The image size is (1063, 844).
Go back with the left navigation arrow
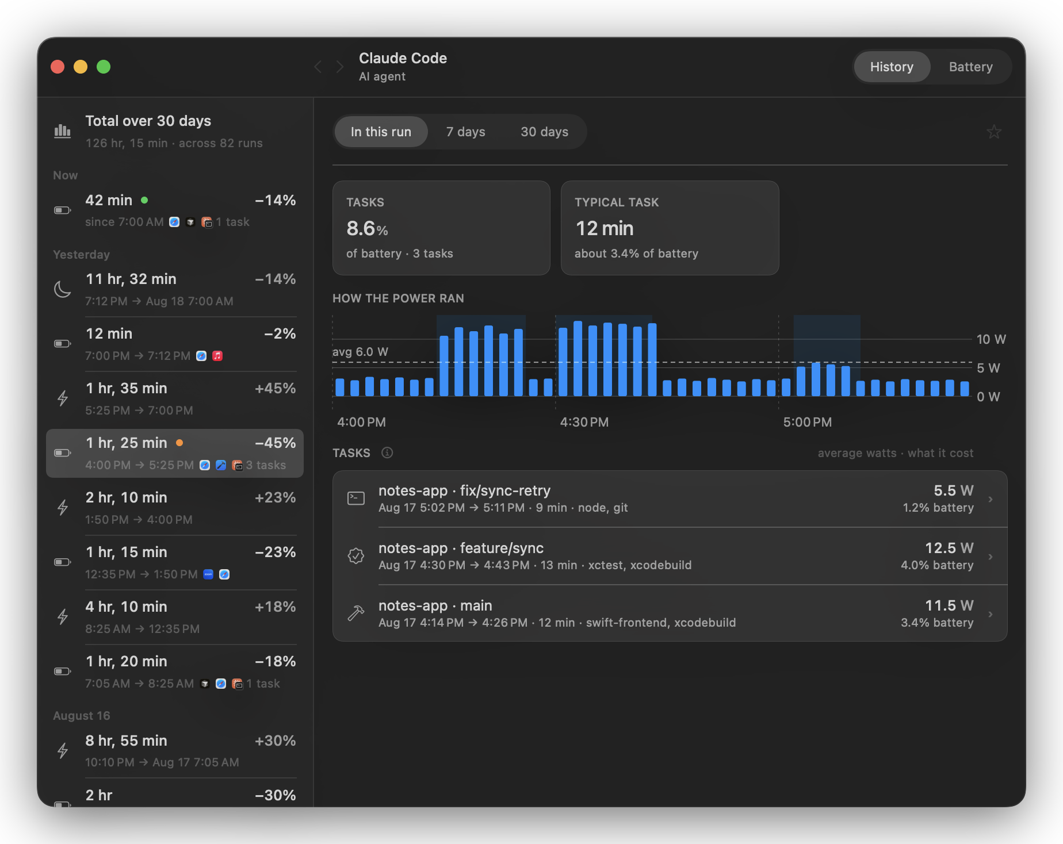tap(318, 67)
